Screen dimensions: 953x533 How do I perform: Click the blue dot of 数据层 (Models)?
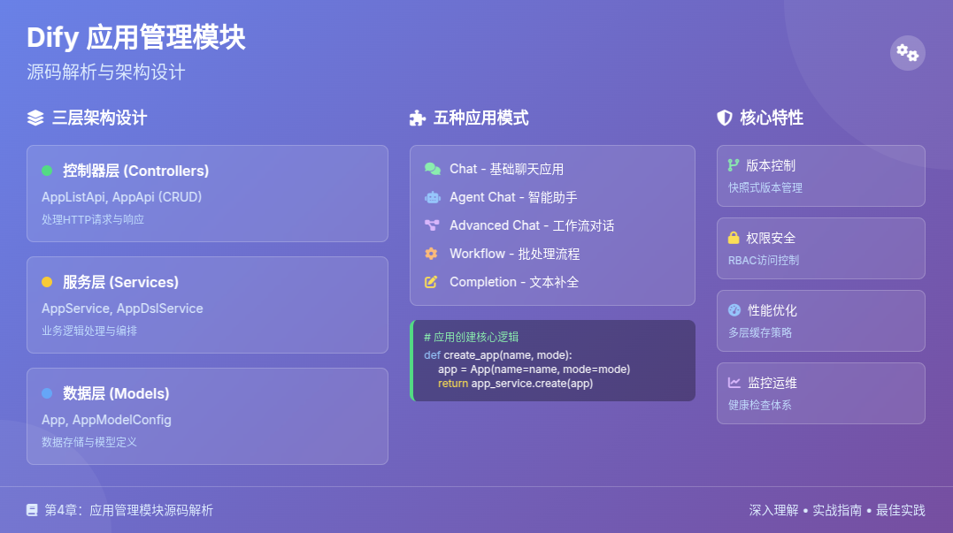pos(47,393)
